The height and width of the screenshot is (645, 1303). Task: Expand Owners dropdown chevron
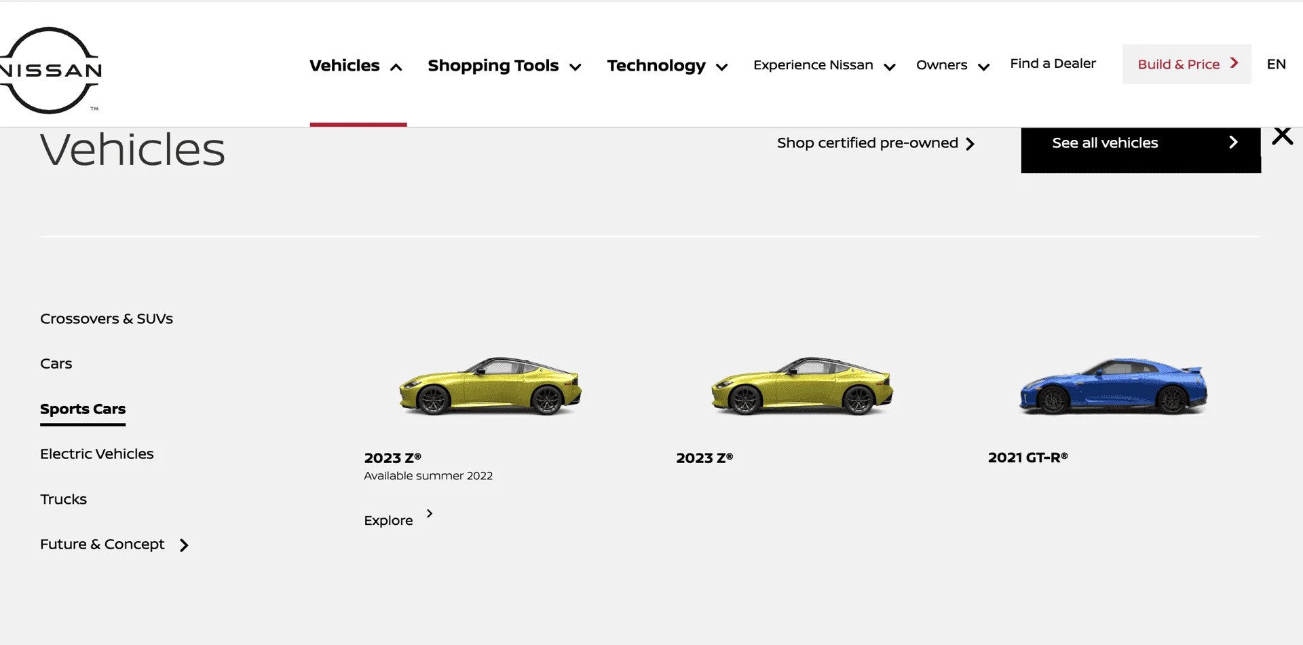coord(983,67)
